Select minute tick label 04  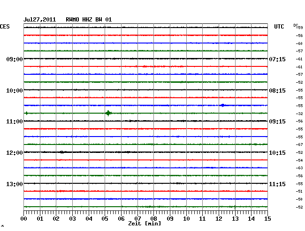coord(89,219)
